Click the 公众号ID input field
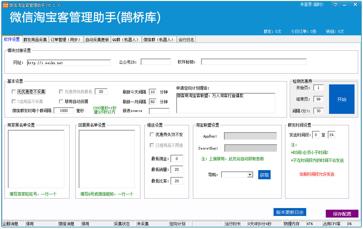363x229 pixels. coord(155,62)
